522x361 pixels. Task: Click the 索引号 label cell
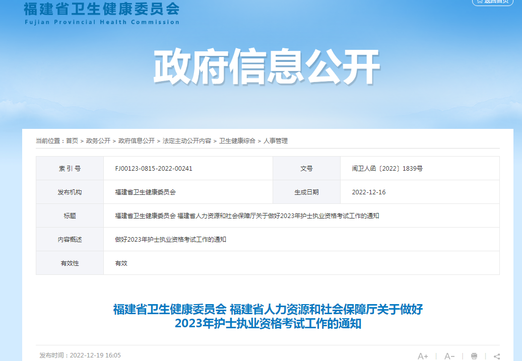[x=70, y=168]
